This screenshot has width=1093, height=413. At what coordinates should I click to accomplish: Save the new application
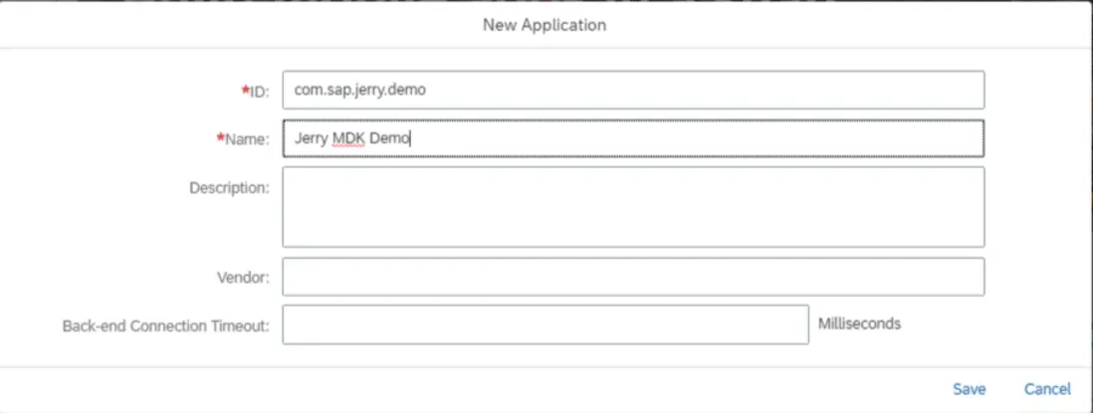click(969, 389)
